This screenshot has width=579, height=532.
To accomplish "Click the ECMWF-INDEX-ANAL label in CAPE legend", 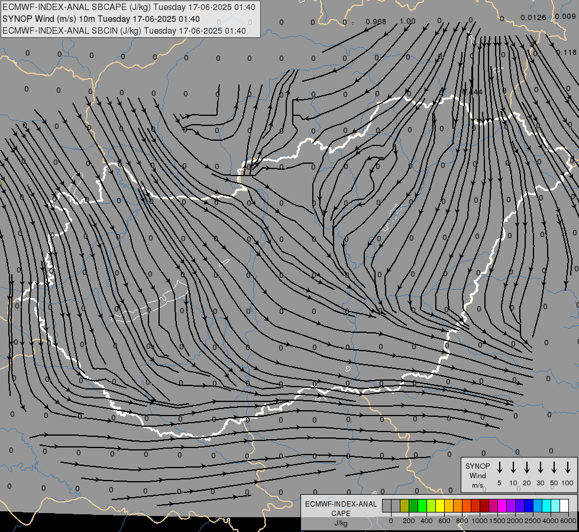I will click(x=341, y=504).
